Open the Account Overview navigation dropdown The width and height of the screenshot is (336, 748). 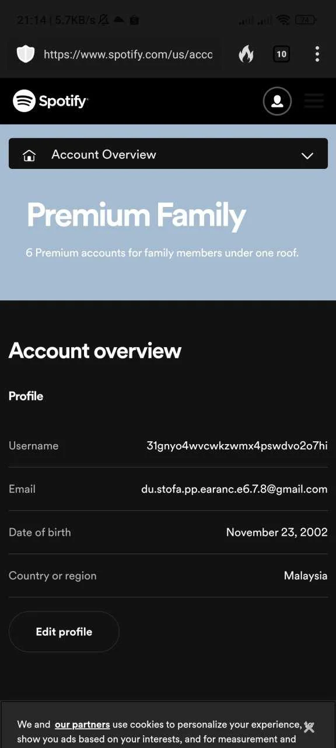point(168,154)
